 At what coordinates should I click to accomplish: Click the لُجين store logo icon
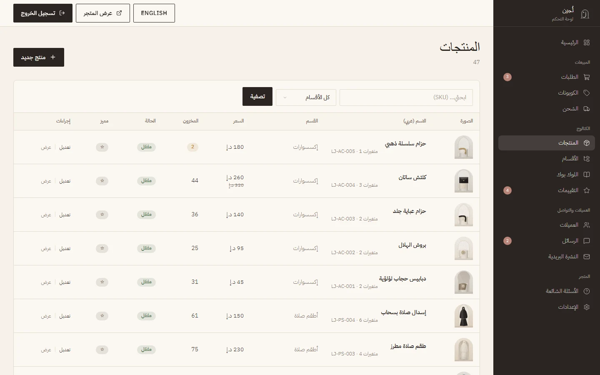tap(585, 14)
